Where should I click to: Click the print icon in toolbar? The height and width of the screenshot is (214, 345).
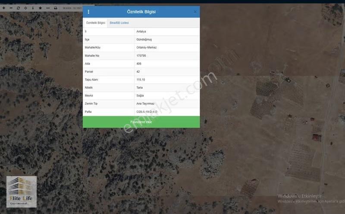click(x=56, y=8)
